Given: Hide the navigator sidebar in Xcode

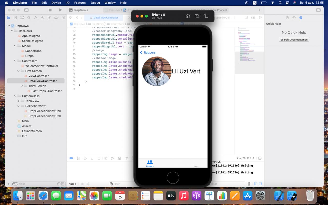Looking at the screenshot, I should pyautogui.click(x=26, y=10).
